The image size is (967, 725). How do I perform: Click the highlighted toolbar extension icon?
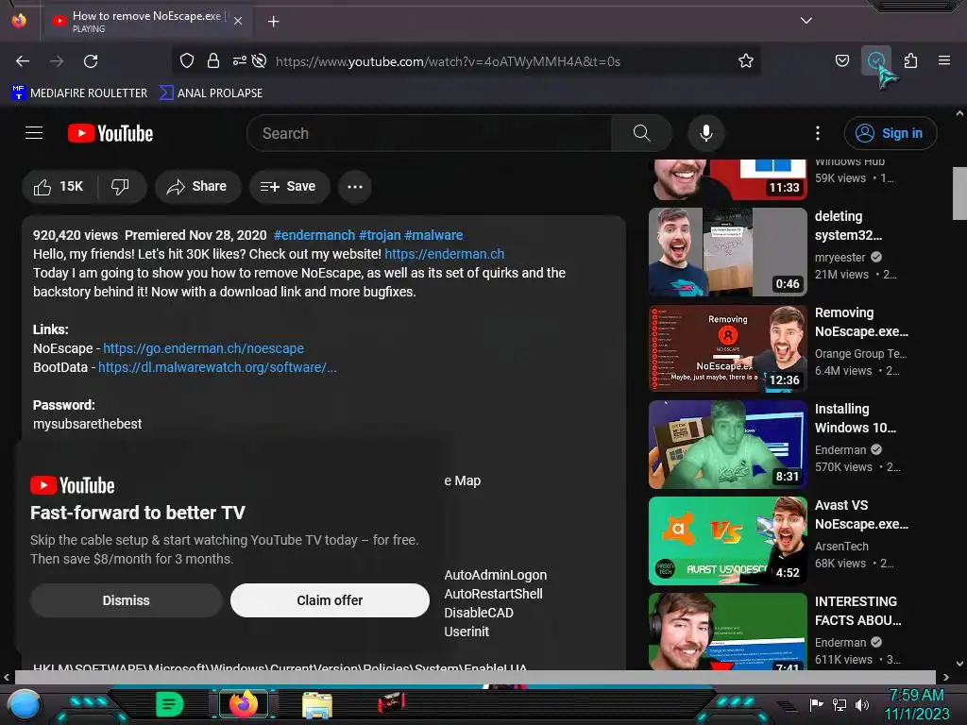pos(876,60)
